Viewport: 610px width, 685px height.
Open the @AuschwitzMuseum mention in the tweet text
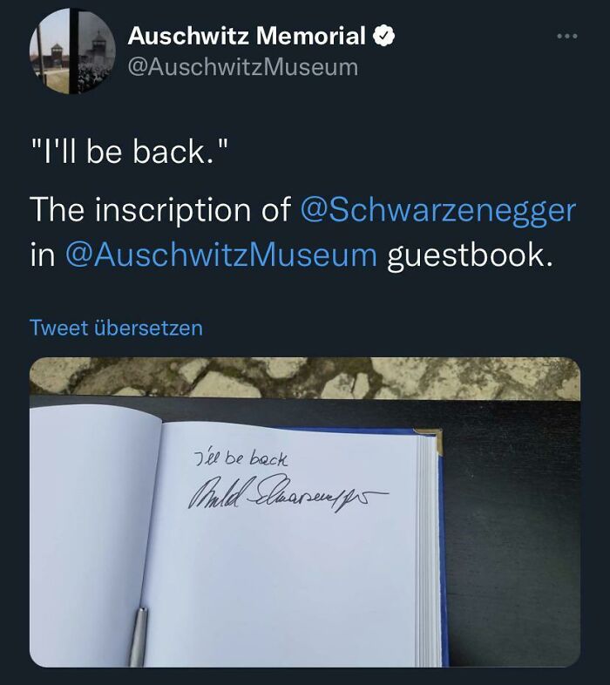pos(221,255)
